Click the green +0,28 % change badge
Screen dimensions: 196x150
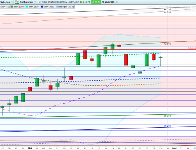point(96,2)
